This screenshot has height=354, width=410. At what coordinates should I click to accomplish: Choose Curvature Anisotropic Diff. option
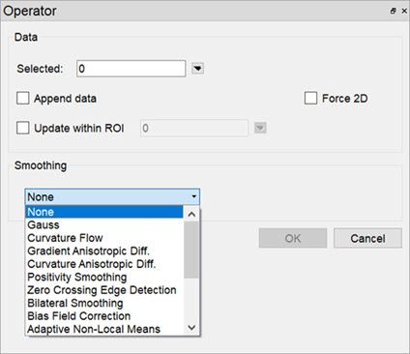[x=104, y=264]
